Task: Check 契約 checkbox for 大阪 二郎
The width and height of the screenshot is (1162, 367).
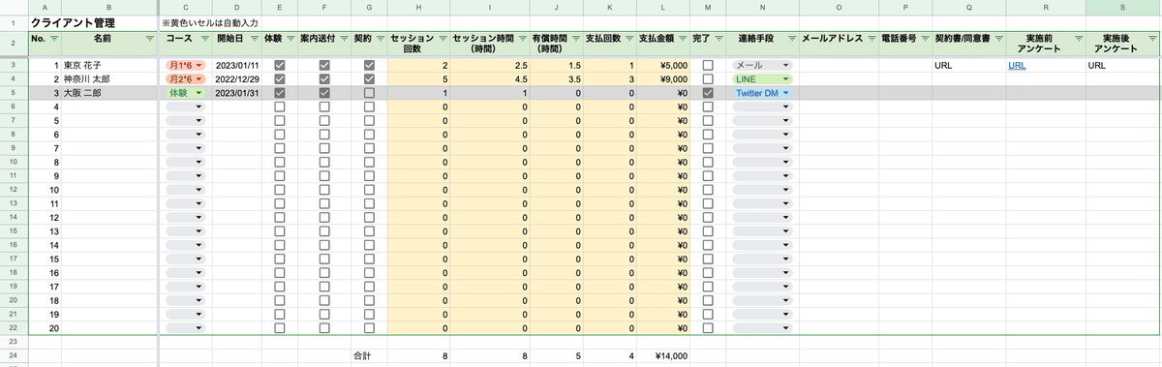Action: 369,93
